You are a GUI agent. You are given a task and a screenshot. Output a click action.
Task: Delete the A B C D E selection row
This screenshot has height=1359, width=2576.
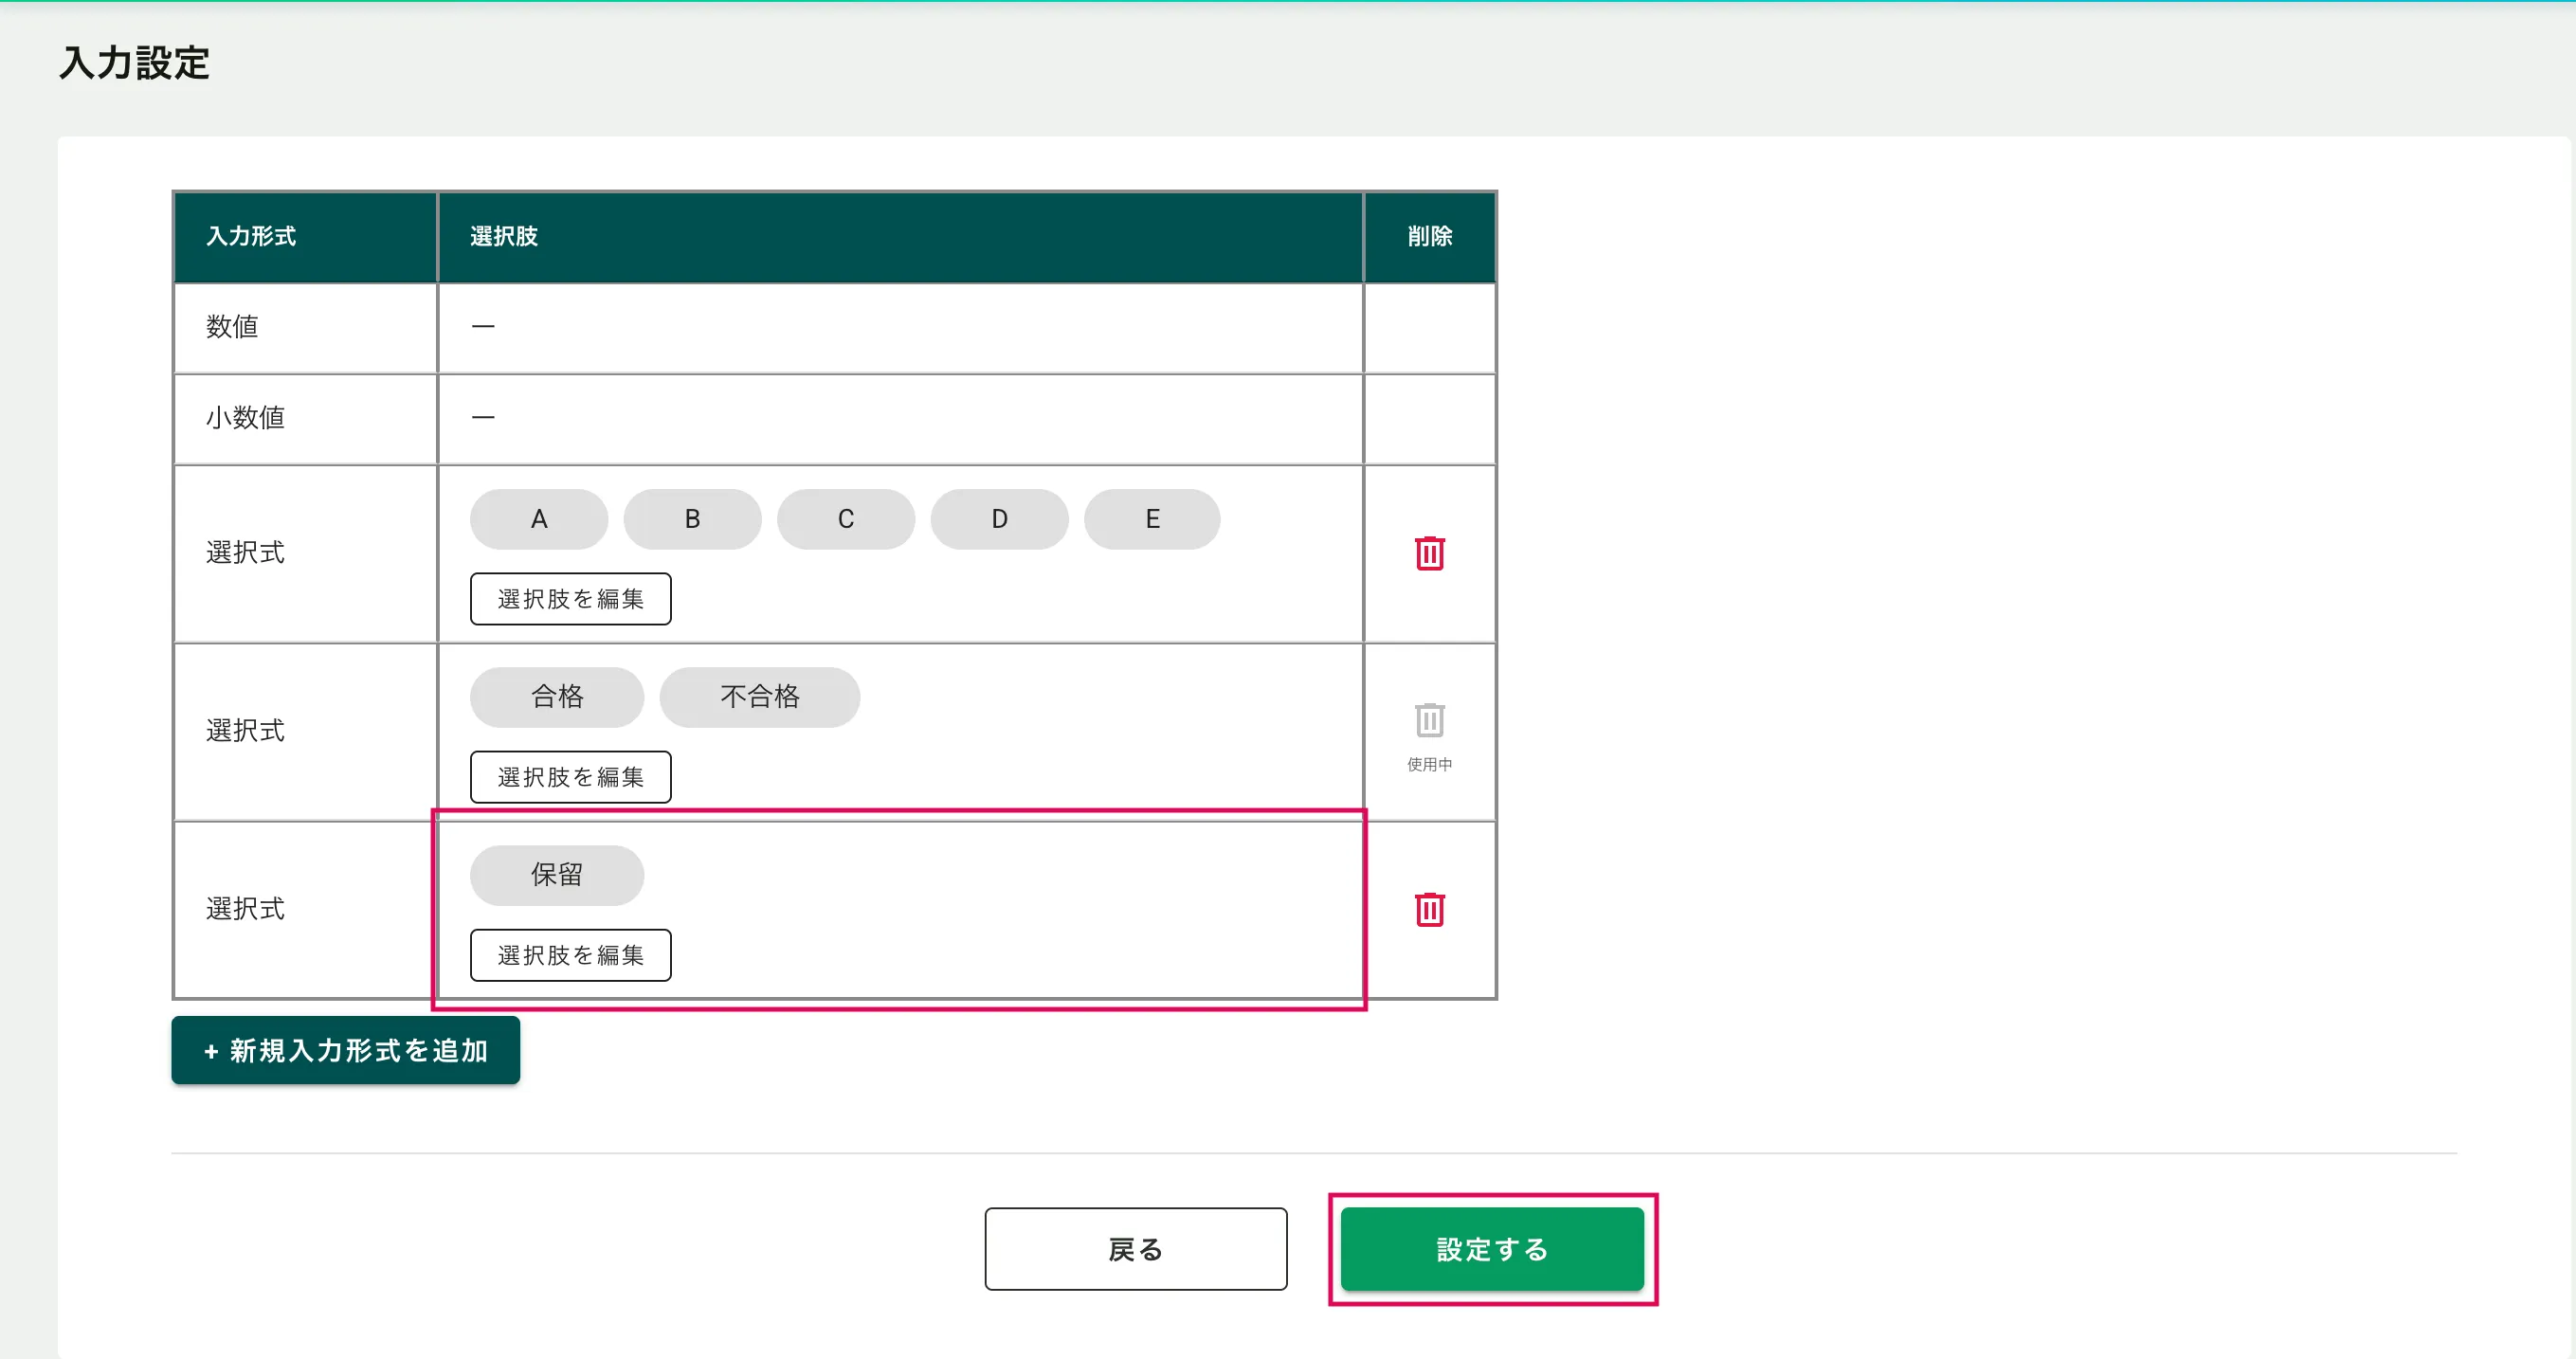tap(1429, 553)
